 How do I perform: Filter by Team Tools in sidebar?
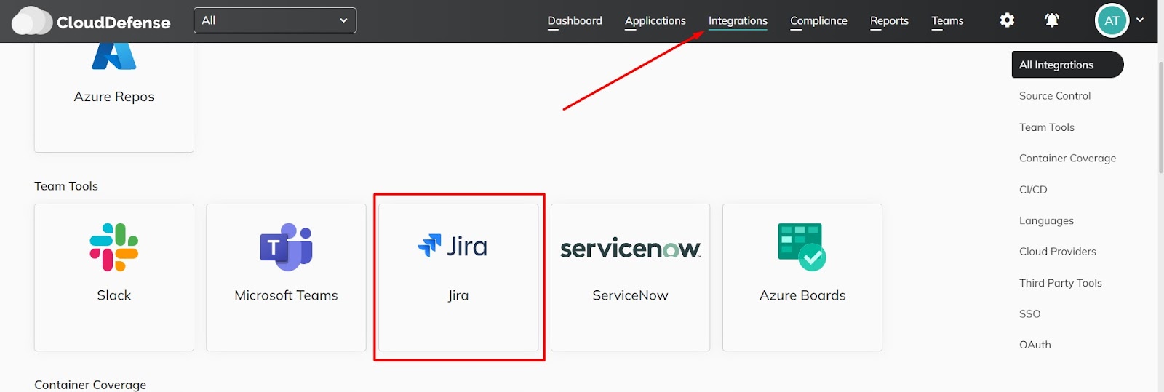tap(1047, 127)
